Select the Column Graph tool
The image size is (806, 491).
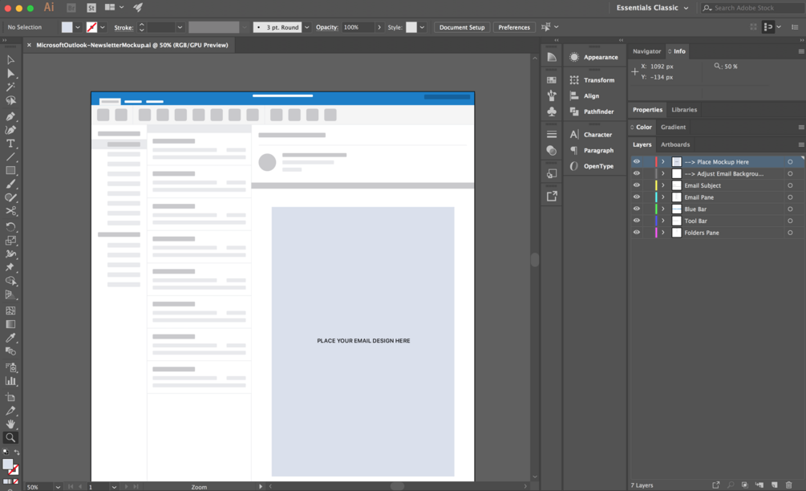[x=10, y=382]
